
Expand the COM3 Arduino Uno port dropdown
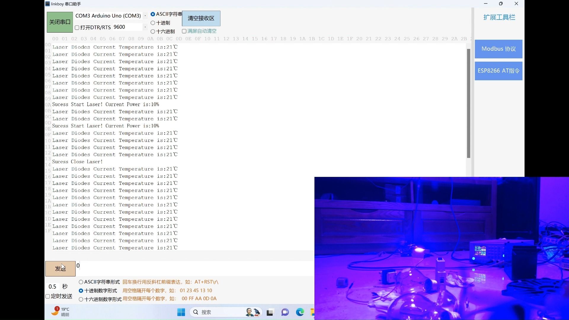[145, 16]
